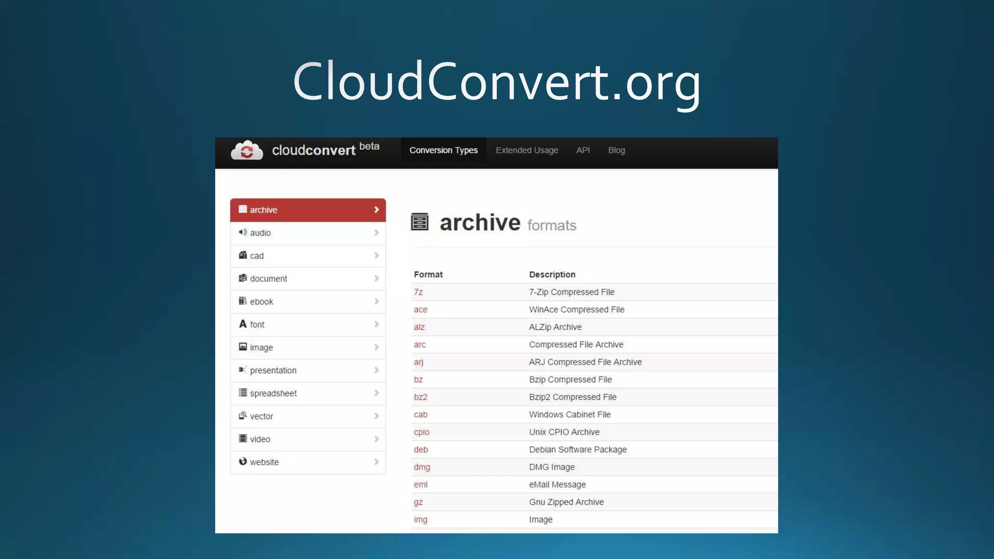Expand the document row chevron
This screenshot has width=994, height=559.
pos(376,278)
